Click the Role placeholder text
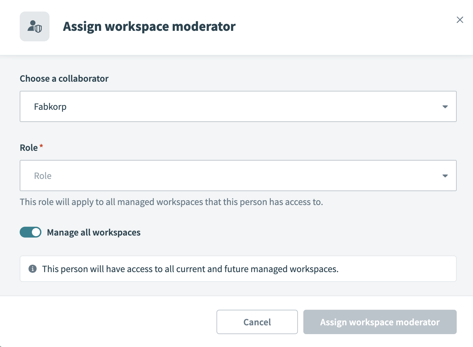473x347 pixels. pos(43,176)
